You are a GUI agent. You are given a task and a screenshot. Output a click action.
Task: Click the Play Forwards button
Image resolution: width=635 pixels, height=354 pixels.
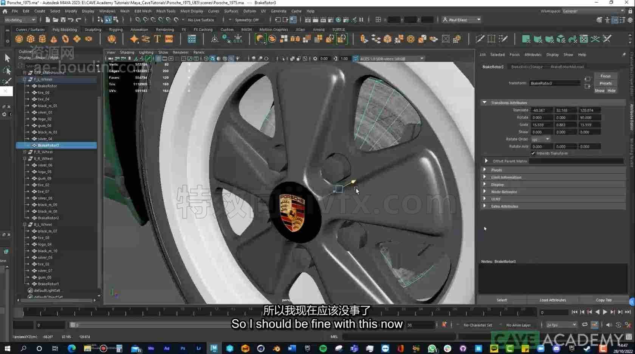tap(605, 312)
